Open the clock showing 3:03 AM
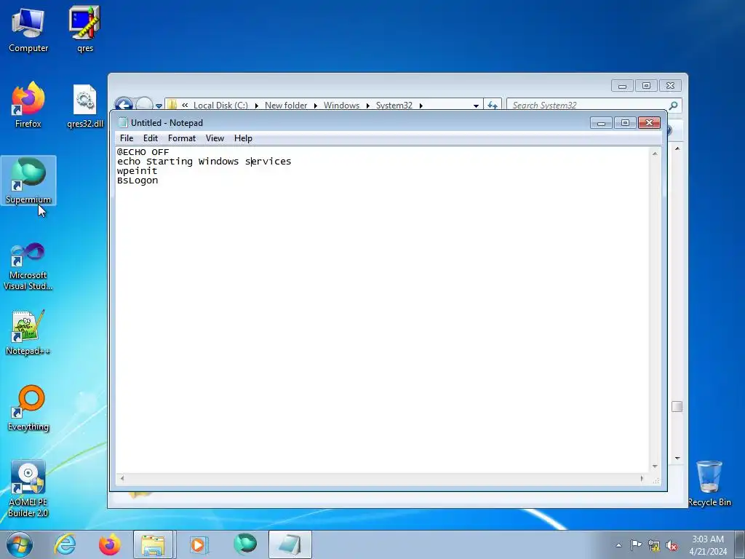 pos(708,544)
